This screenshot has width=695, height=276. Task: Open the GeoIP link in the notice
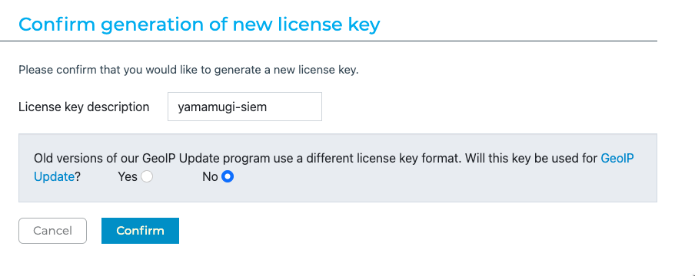click(617, 159)
